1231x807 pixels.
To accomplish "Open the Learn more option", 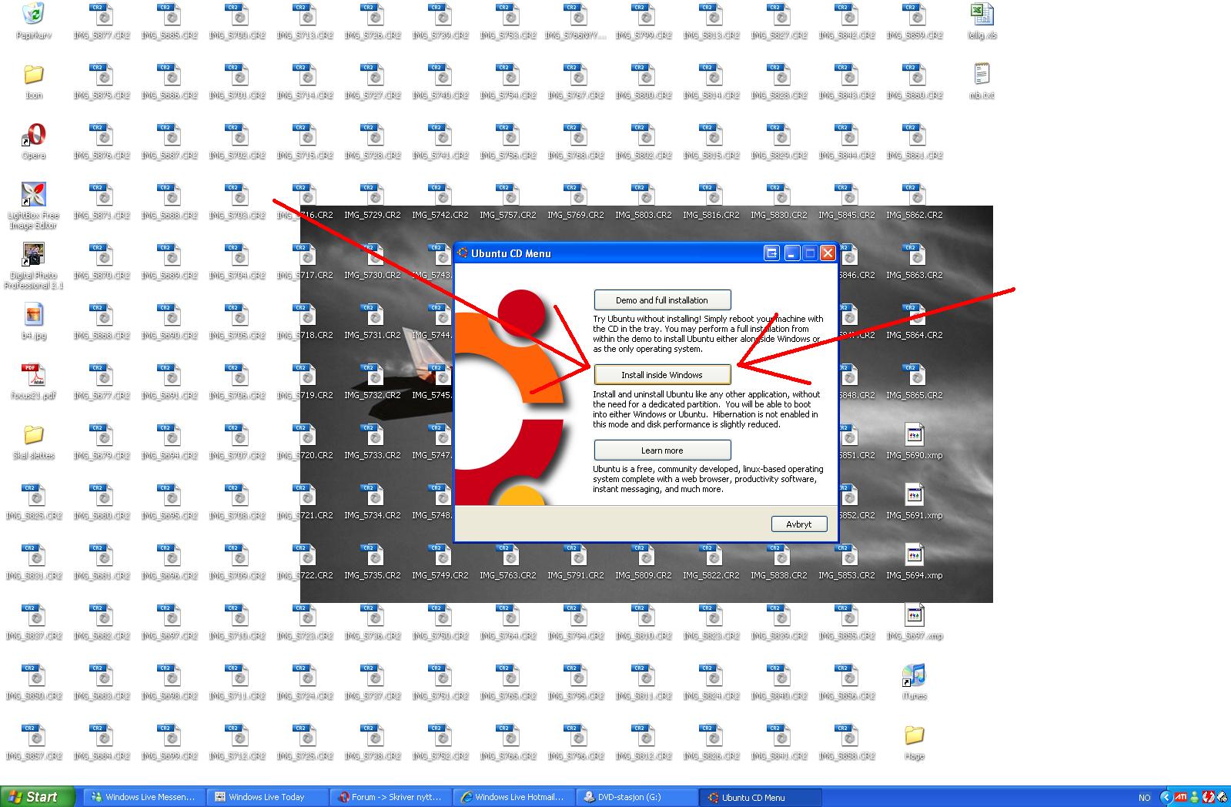I will (662, 450).
